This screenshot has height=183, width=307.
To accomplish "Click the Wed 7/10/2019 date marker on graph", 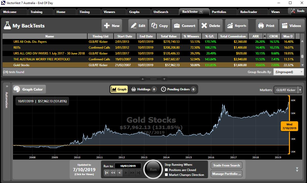I will click(x=289, y=126).
